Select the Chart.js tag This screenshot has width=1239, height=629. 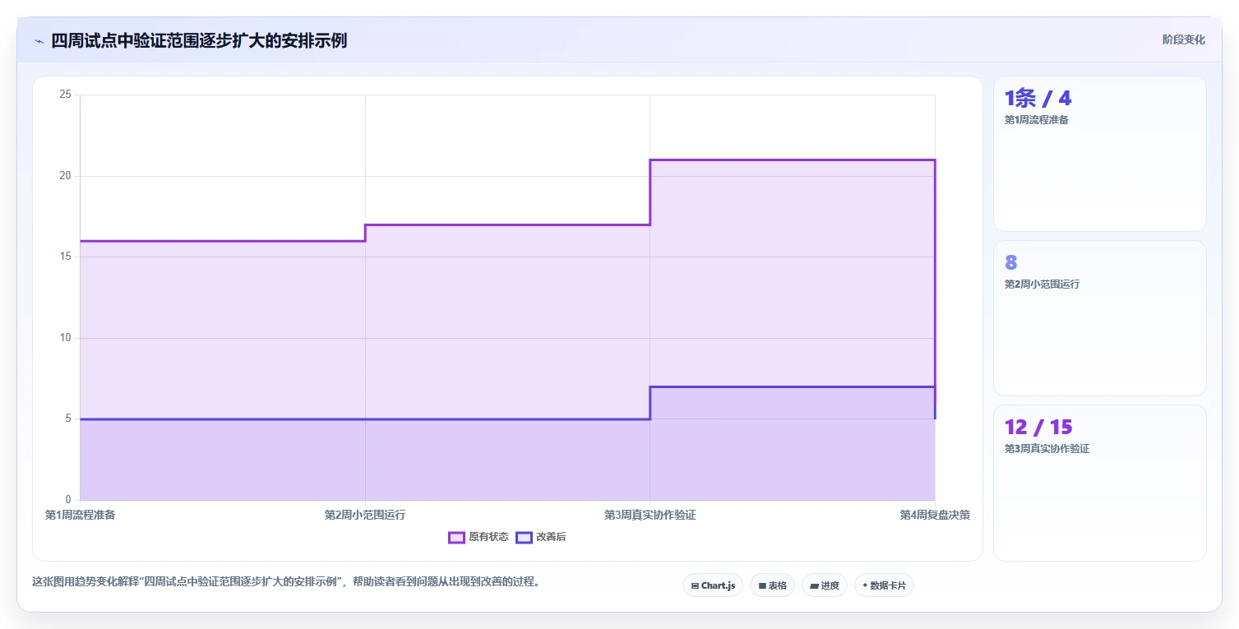(x=713, y=585)
